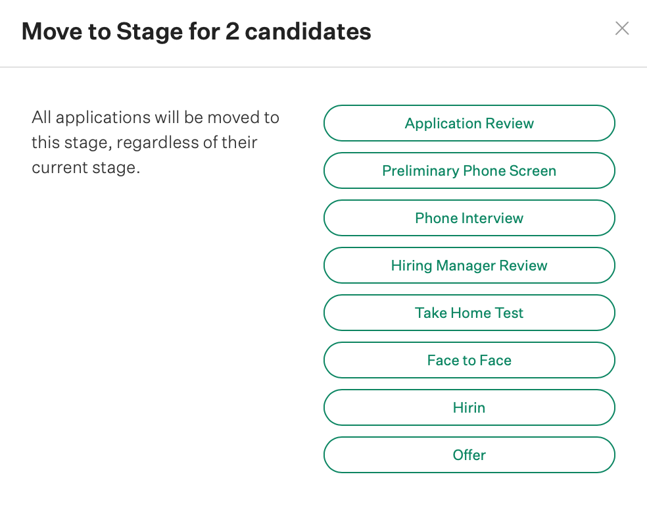The height and width of the screenshot is (516, 647).
Task: Click the applications warning paragraph
Action: click(156, 142)
